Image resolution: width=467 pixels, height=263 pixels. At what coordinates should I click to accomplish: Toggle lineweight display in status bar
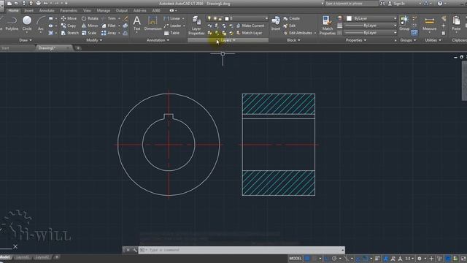pos(377,259)
